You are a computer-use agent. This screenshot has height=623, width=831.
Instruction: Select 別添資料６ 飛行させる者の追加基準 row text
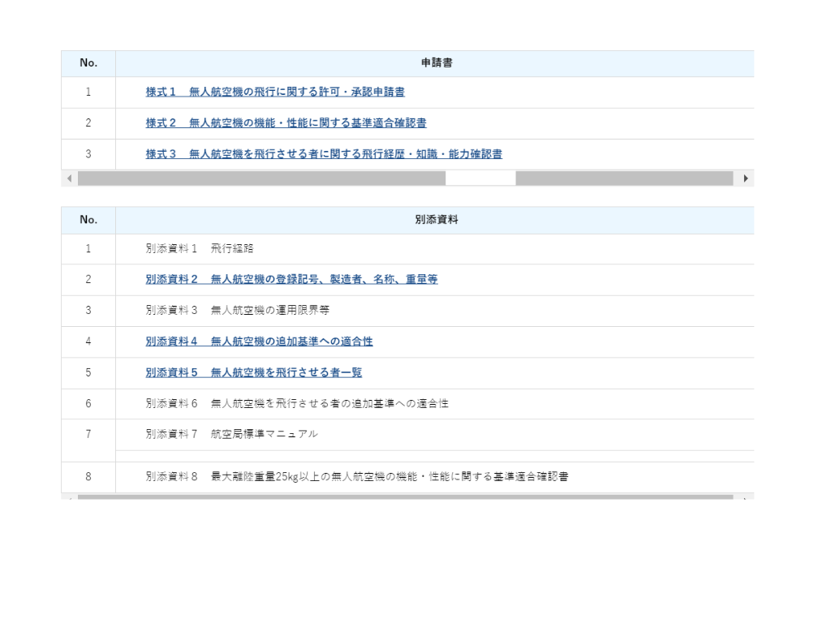(297, 403)
